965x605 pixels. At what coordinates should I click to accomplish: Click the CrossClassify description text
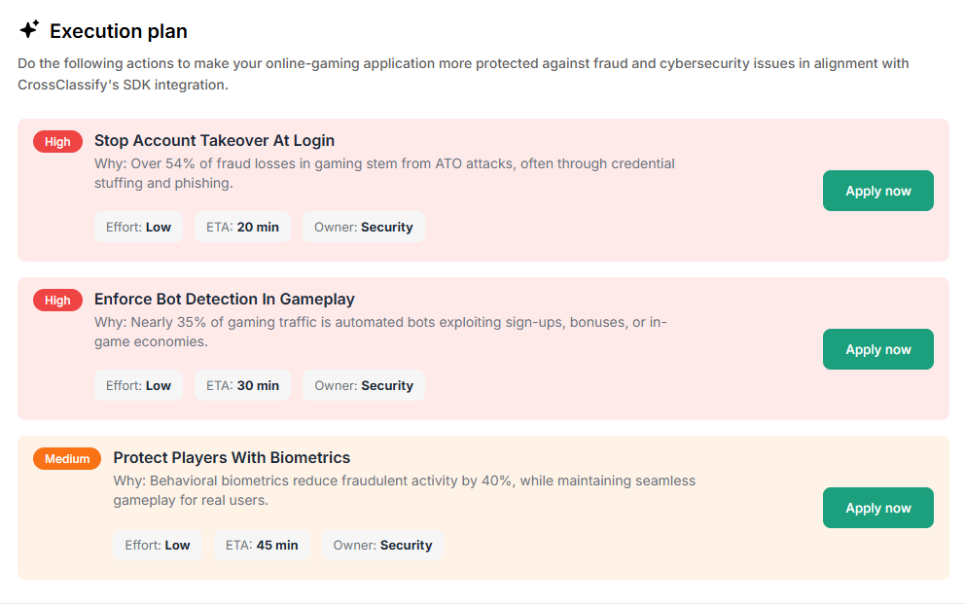coord(463,73)
